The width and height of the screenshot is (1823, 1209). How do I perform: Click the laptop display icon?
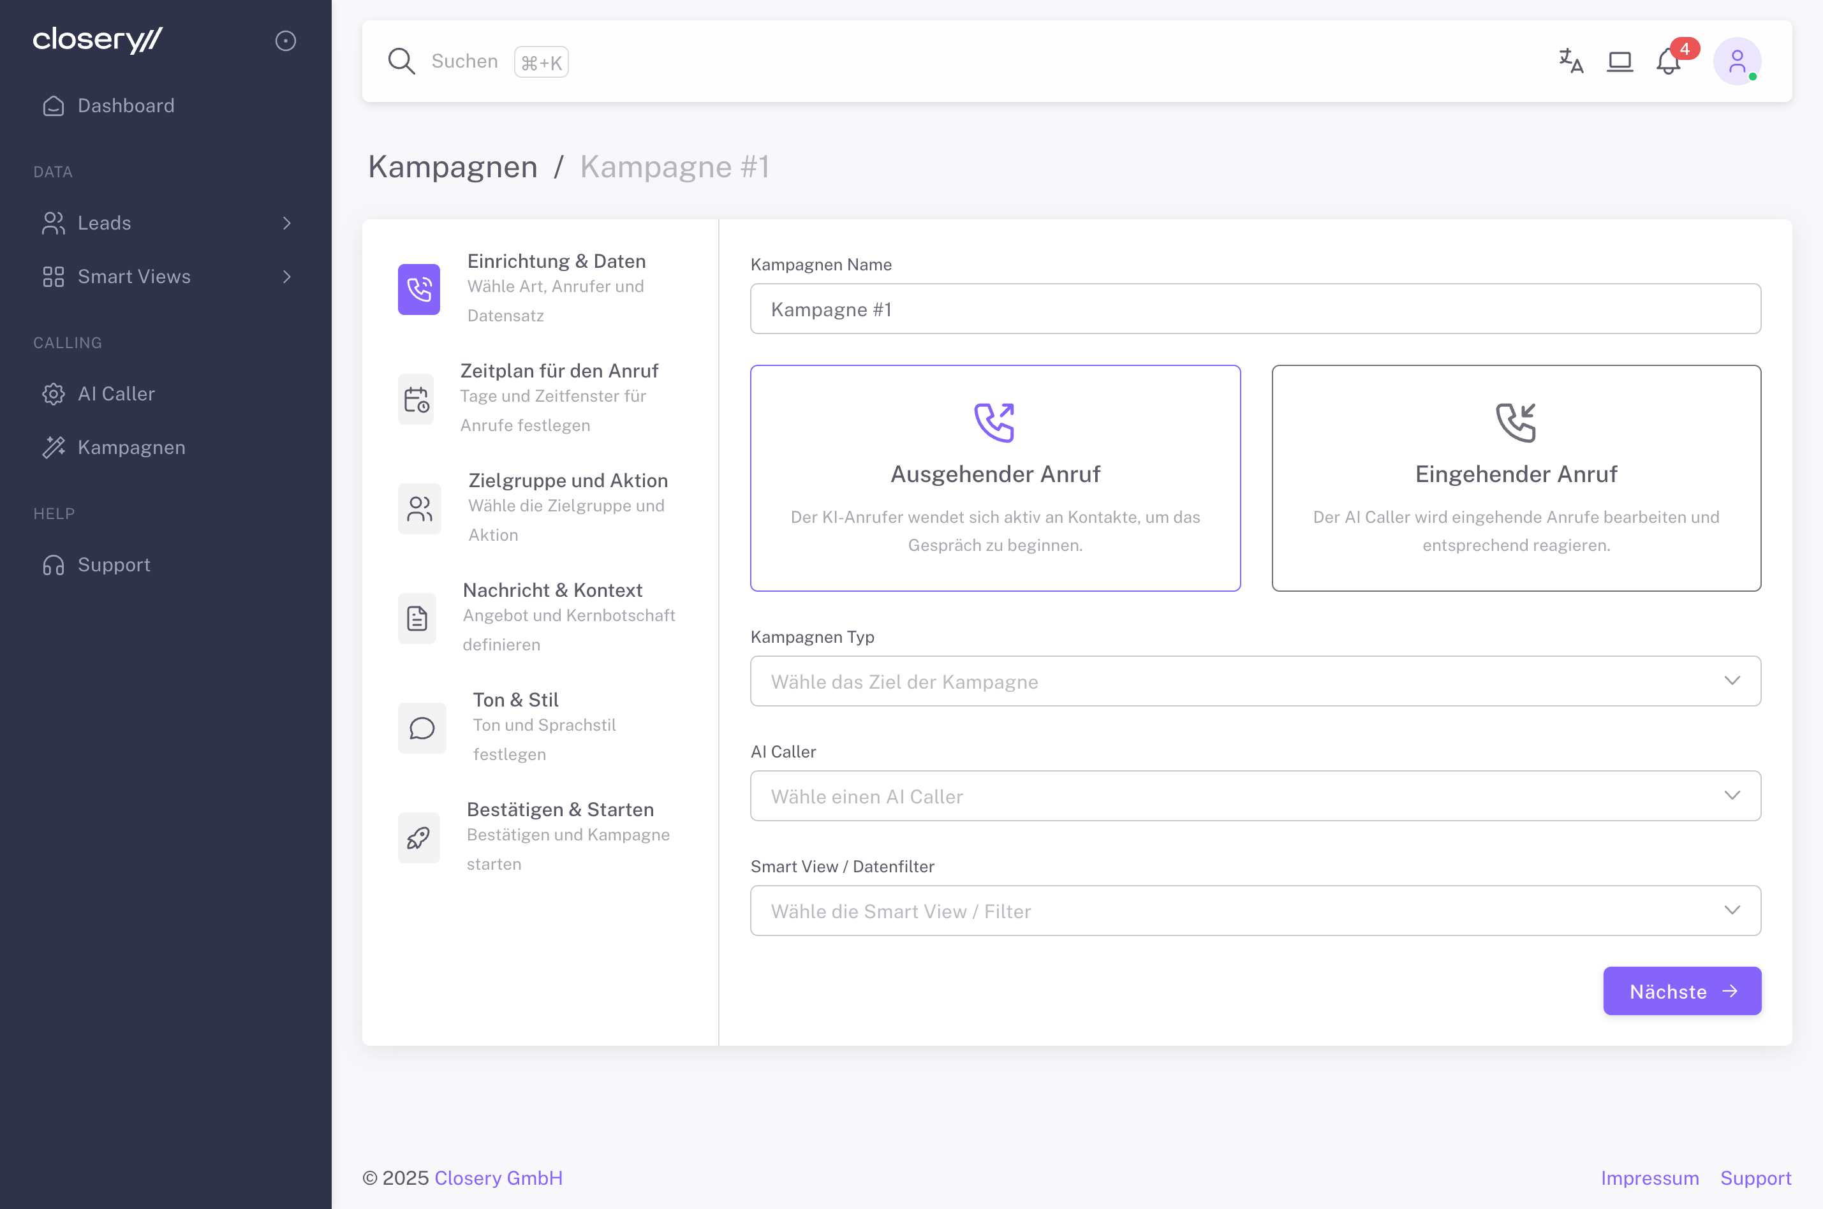click(x=1620, y=61)
